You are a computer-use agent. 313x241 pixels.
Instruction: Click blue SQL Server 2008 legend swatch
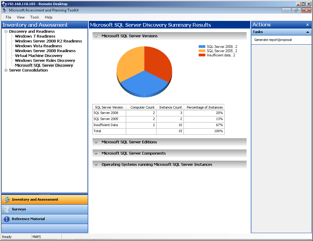pos(202,46)
